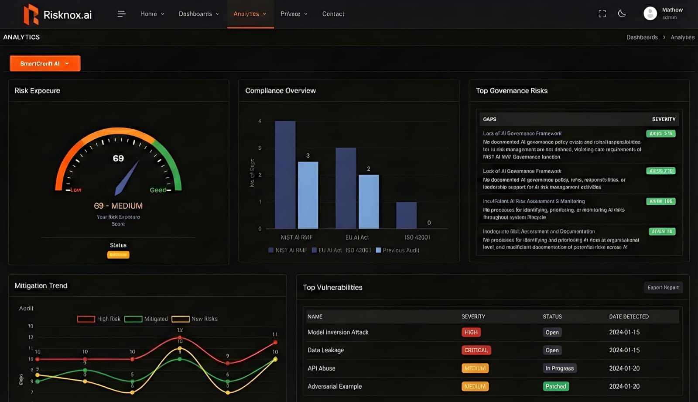Click the Risknox.ai logo icon

31,14
